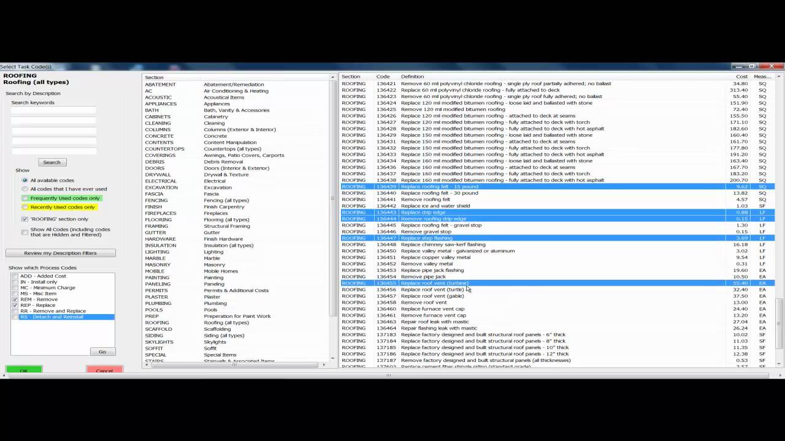Viewport: 785px width, 441px height.
Task: Select the INSULATION section row
Action: click(236, 246)
